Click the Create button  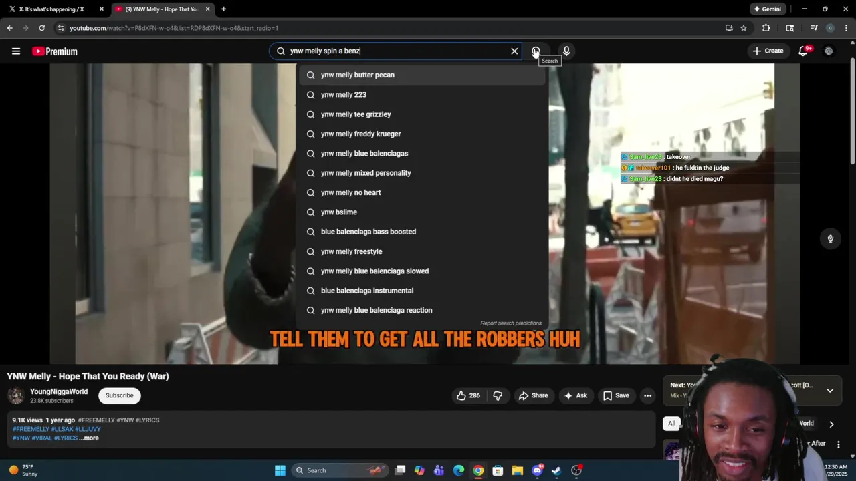(x=768, y=51)
